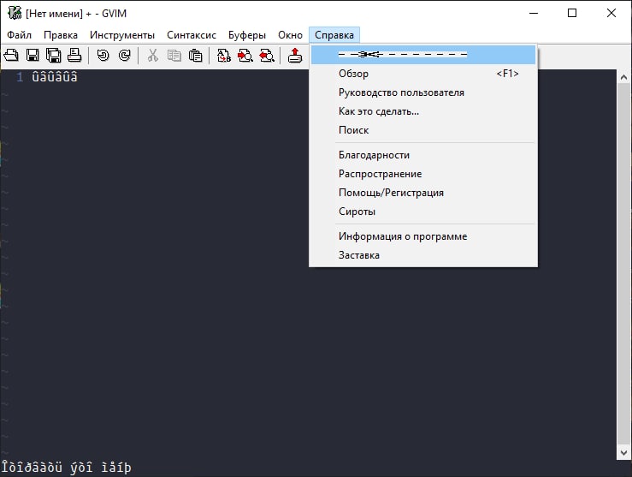Select Заставка menu entry
This screenshot has height=477, width=632.
(x=423, y=255)
